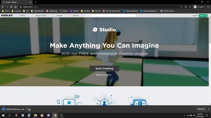Click the volume speaker tray icon
The height and width of the screenshot is (118, 211).
coord(194,115)
